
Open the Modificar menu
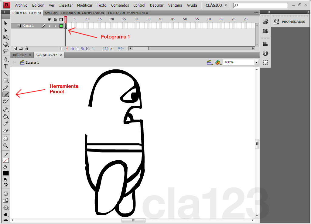(85, 5)
